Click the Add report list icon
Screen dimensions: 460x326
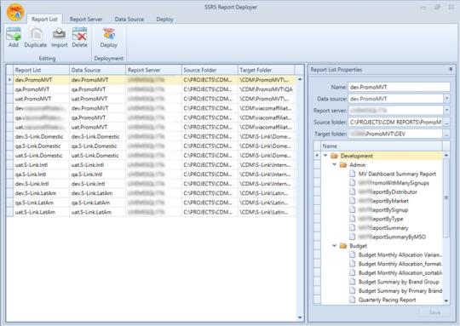[x=14, y=34]
